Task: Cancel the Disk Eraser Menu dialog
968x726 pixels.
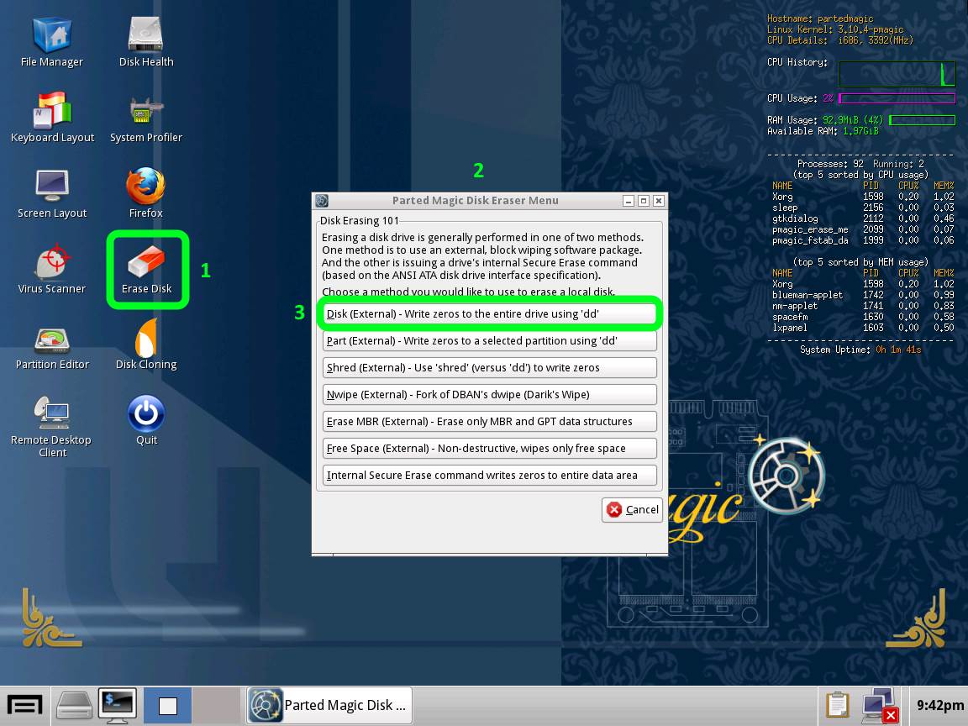Action: click(632, 509)
